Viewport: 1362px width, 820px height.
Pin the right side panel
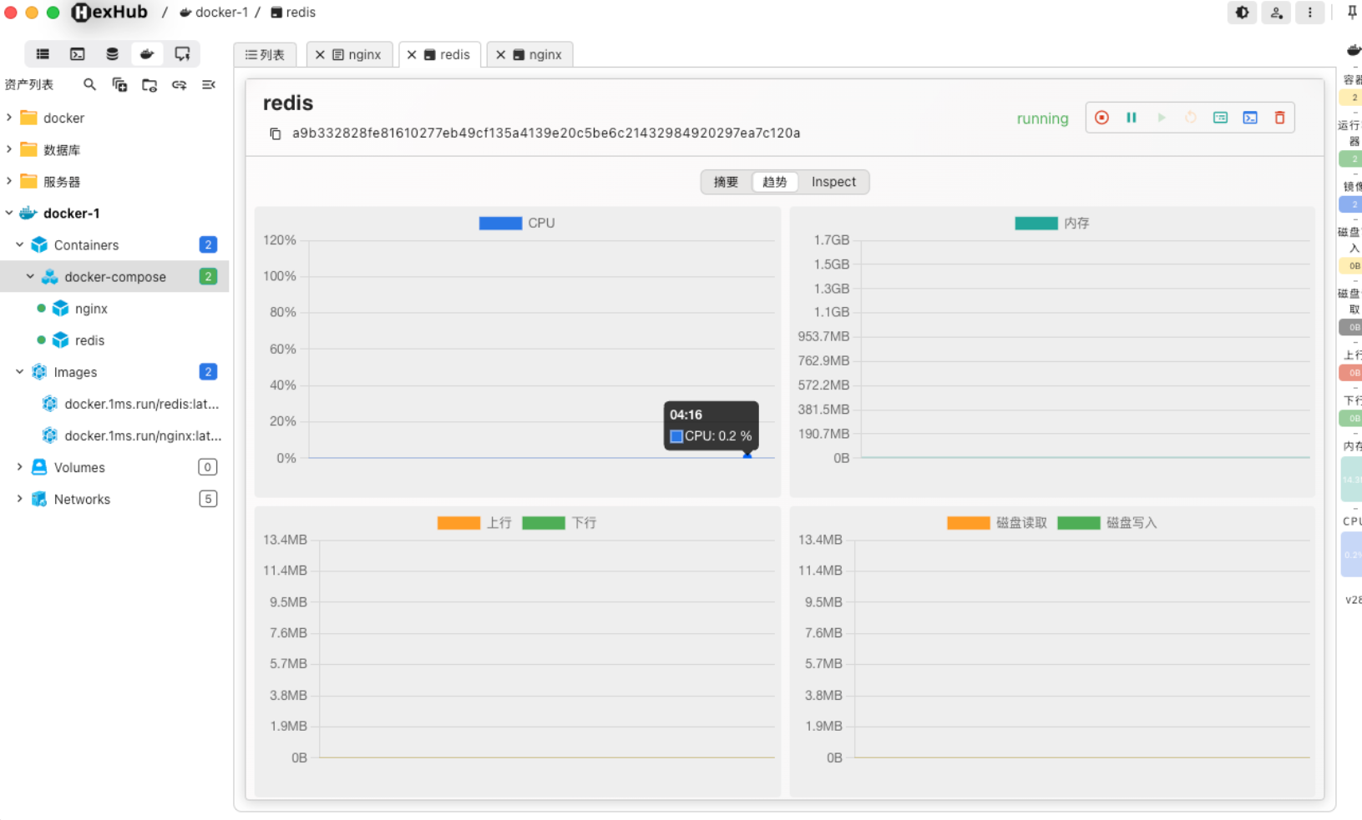coord(1352,13)
